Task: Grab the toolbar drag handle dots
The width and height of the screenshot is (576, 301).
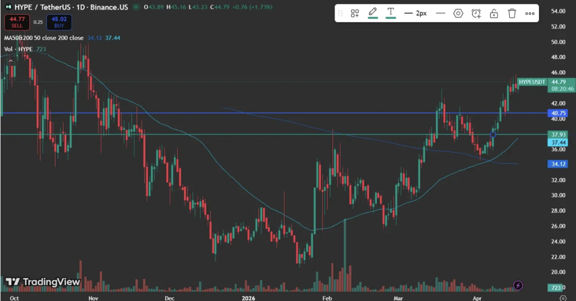Action: pos(341,13)
